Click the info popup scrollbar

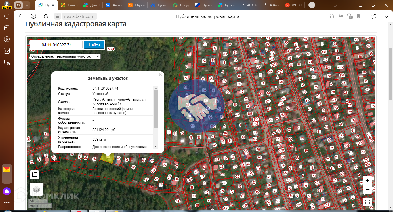(x=156, y=109)
